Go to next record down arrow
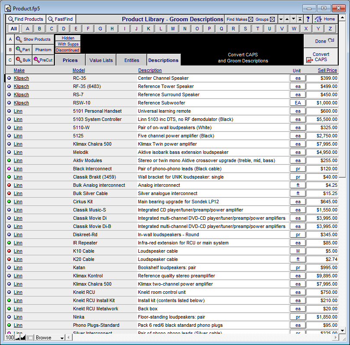 point(294,19)
